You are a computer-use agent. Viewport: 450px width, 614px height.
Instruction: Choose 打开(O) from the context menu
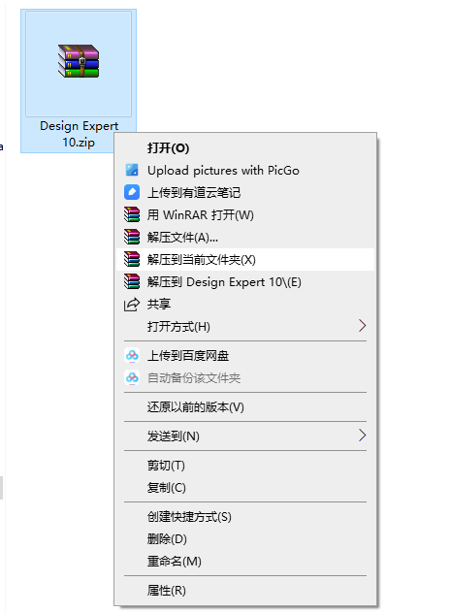pyautogui.click(x=245, y=148)
